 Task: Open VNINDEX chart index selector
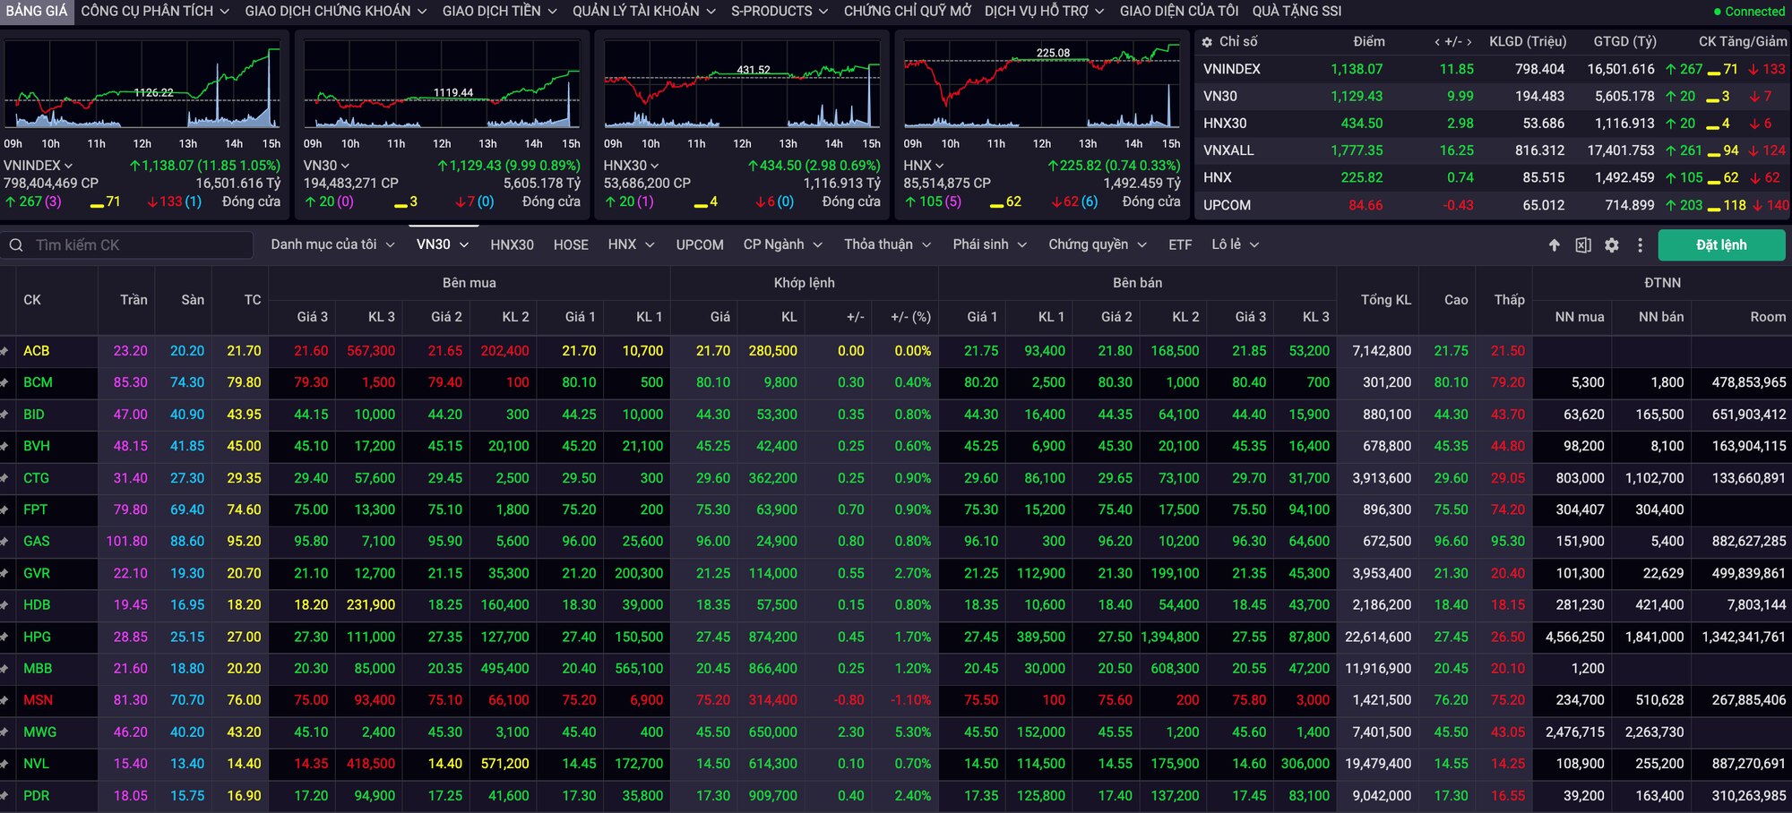coord(38,166)
